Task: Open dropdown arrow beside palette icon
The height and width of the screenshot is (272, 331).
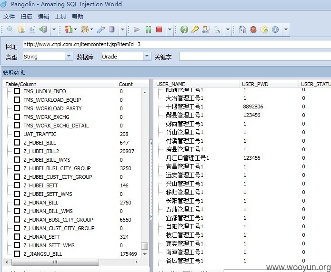Action: click(x=91, y=29)
